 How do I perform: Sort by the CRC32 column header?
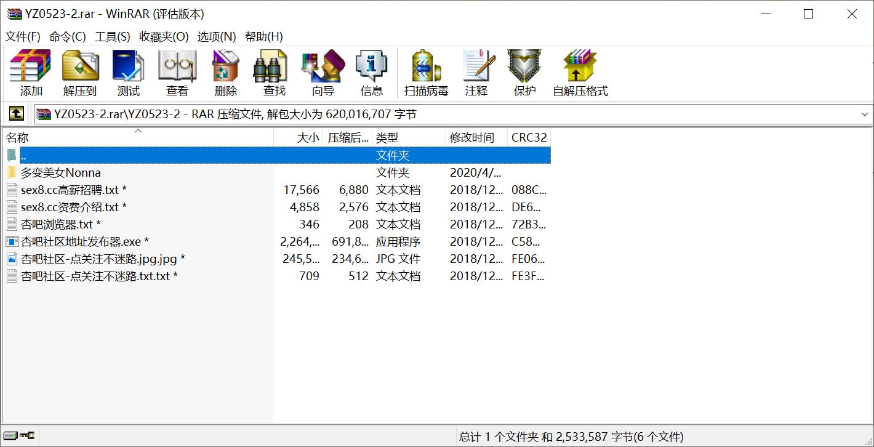[529, 137]
